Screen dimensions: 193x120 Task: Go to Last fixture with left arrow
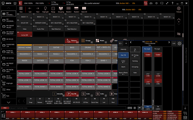(30, 9)
